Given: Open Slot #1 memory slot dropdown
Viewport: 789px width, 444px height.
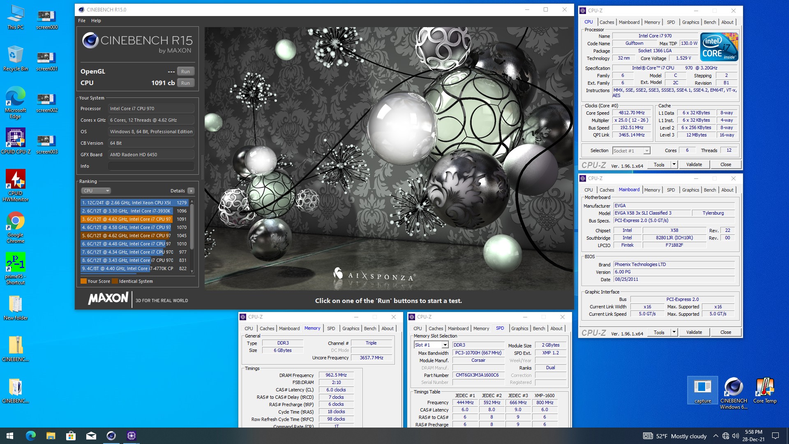Looking at the screenshot, I should [x=431, y=345].
